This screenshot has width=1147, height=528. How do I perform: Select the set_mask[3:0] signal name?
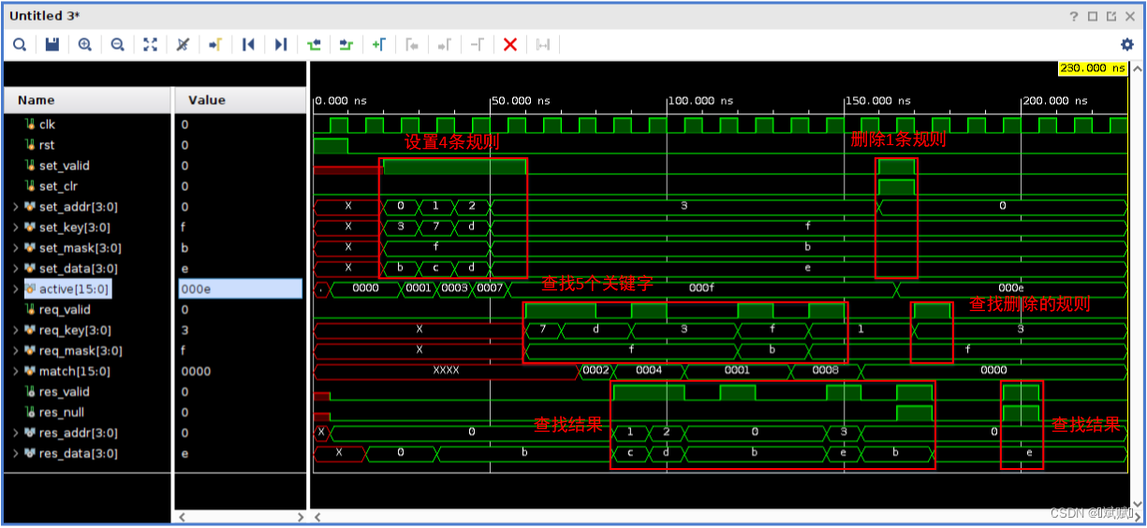coord(80,248)
